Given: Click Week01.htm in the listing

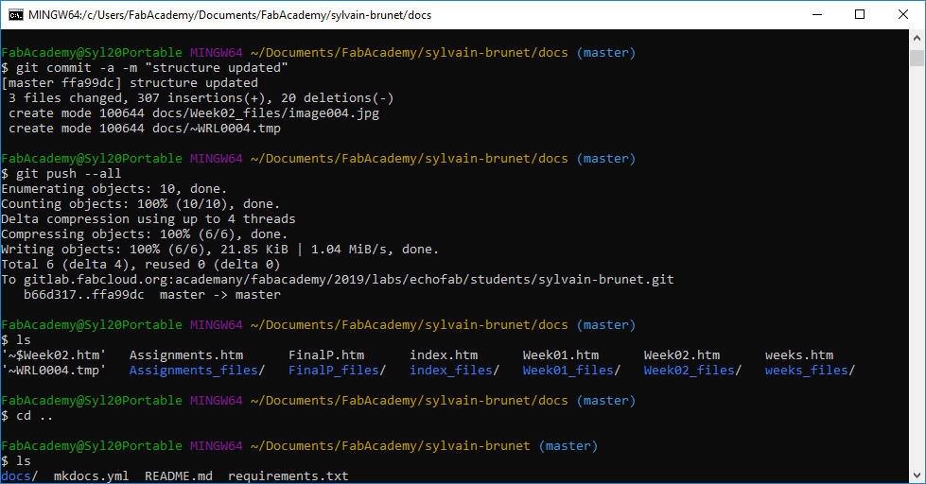Looking at the screenshot, I should (x=560, y=355).
